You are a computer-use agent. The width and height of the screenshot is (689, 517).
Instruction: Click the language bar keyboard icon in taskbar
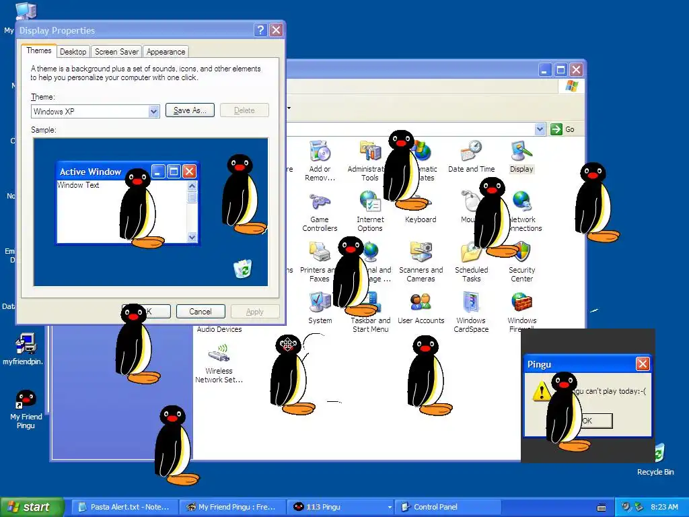point(602,508)
